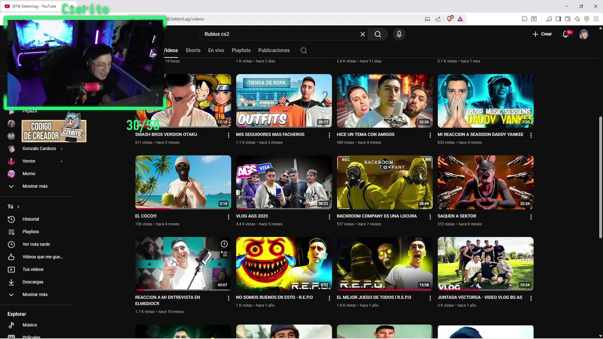Open options for MIS SEGUIDORES MAS FACHEROS
603x339 pixels.
coord(329,135)
